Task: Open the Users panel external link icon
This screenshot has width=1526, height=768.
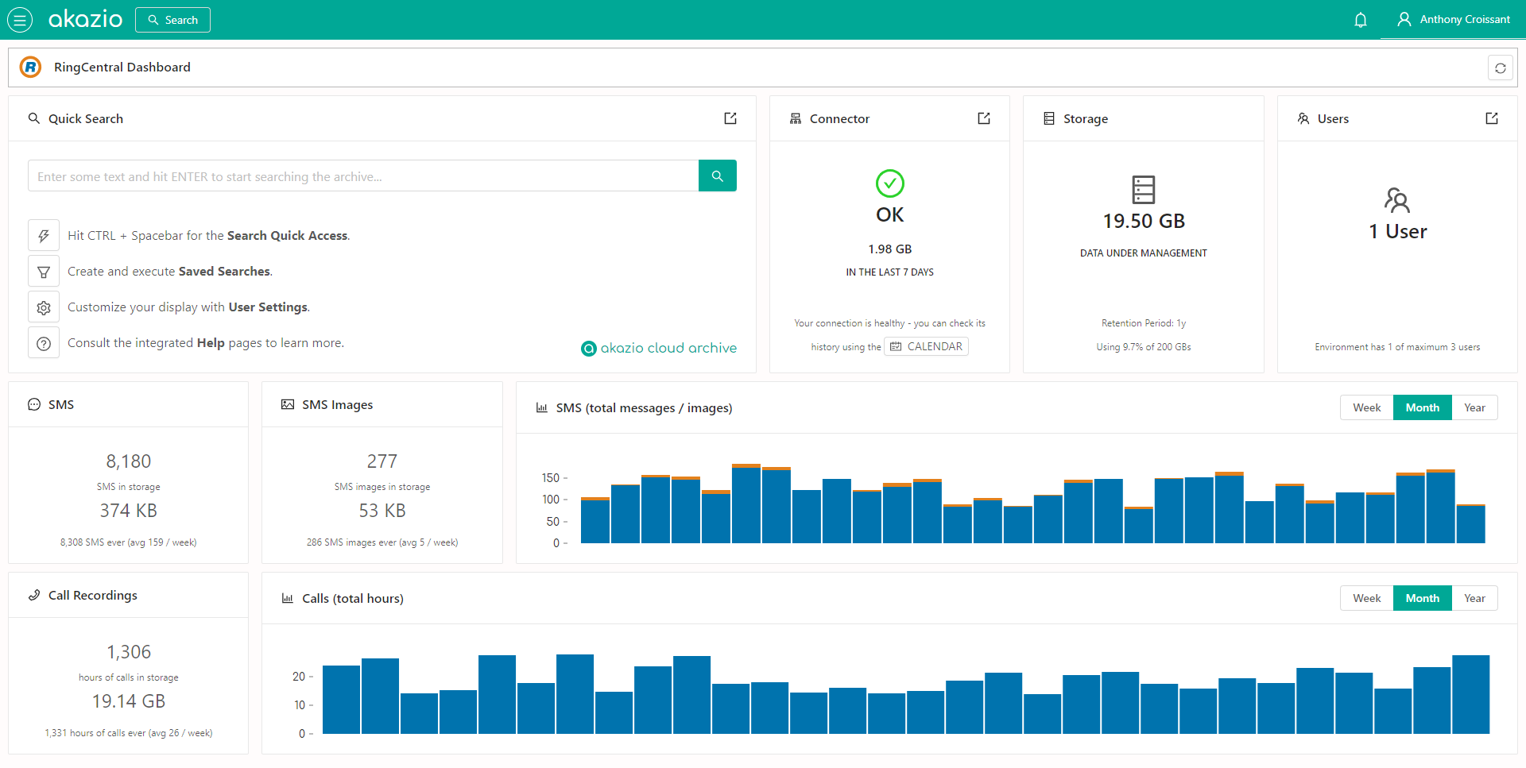Action: [x=1491, y=118]
